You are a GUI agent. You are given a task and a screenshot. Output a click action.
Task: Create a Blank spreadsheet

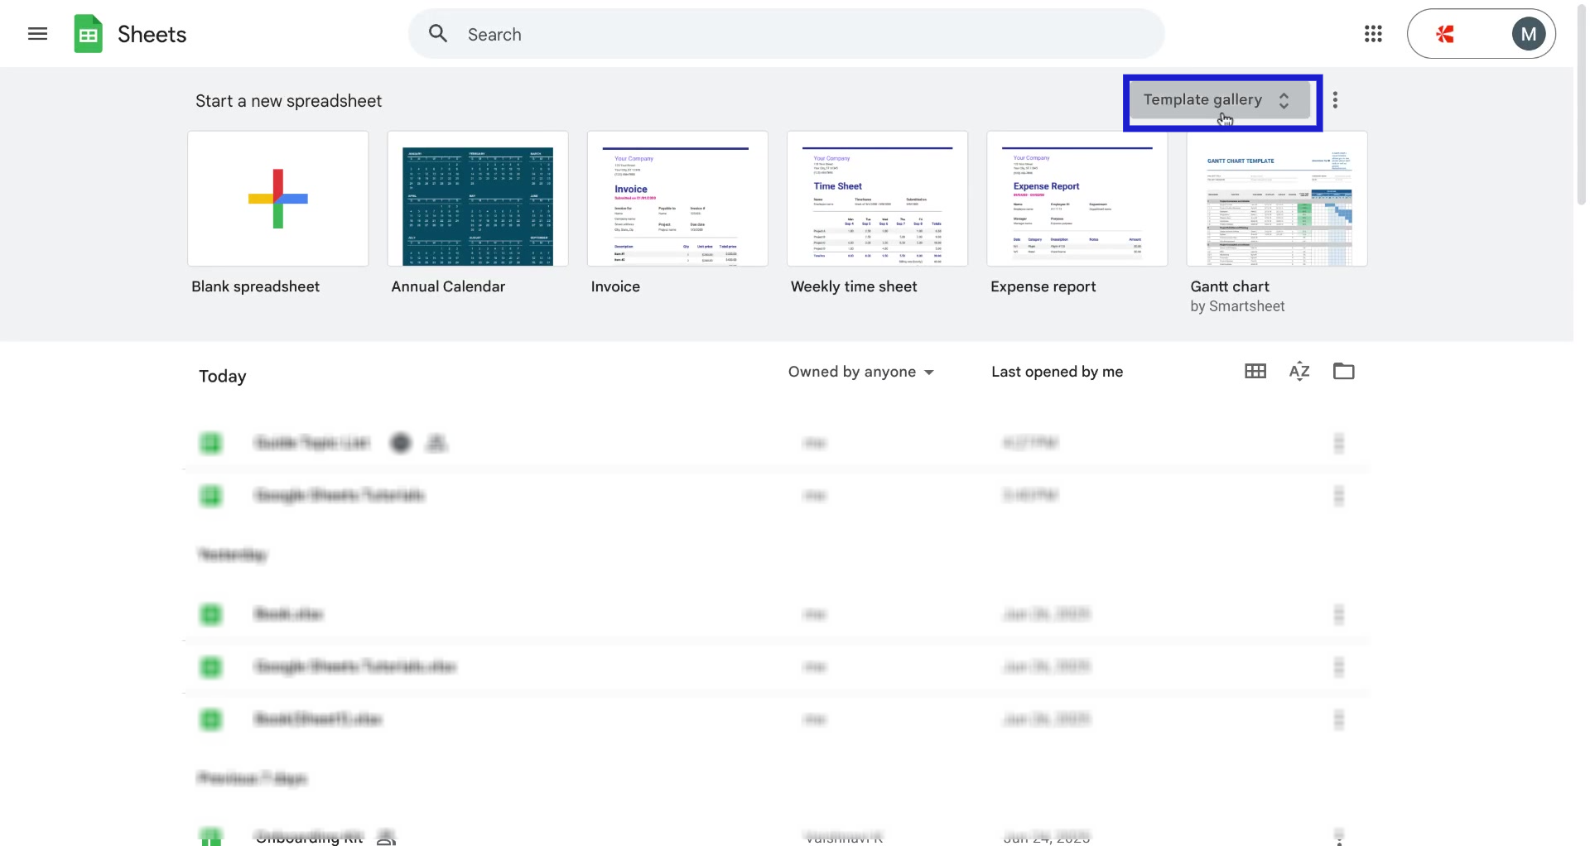pyautogui.click(x=277, y=198)
